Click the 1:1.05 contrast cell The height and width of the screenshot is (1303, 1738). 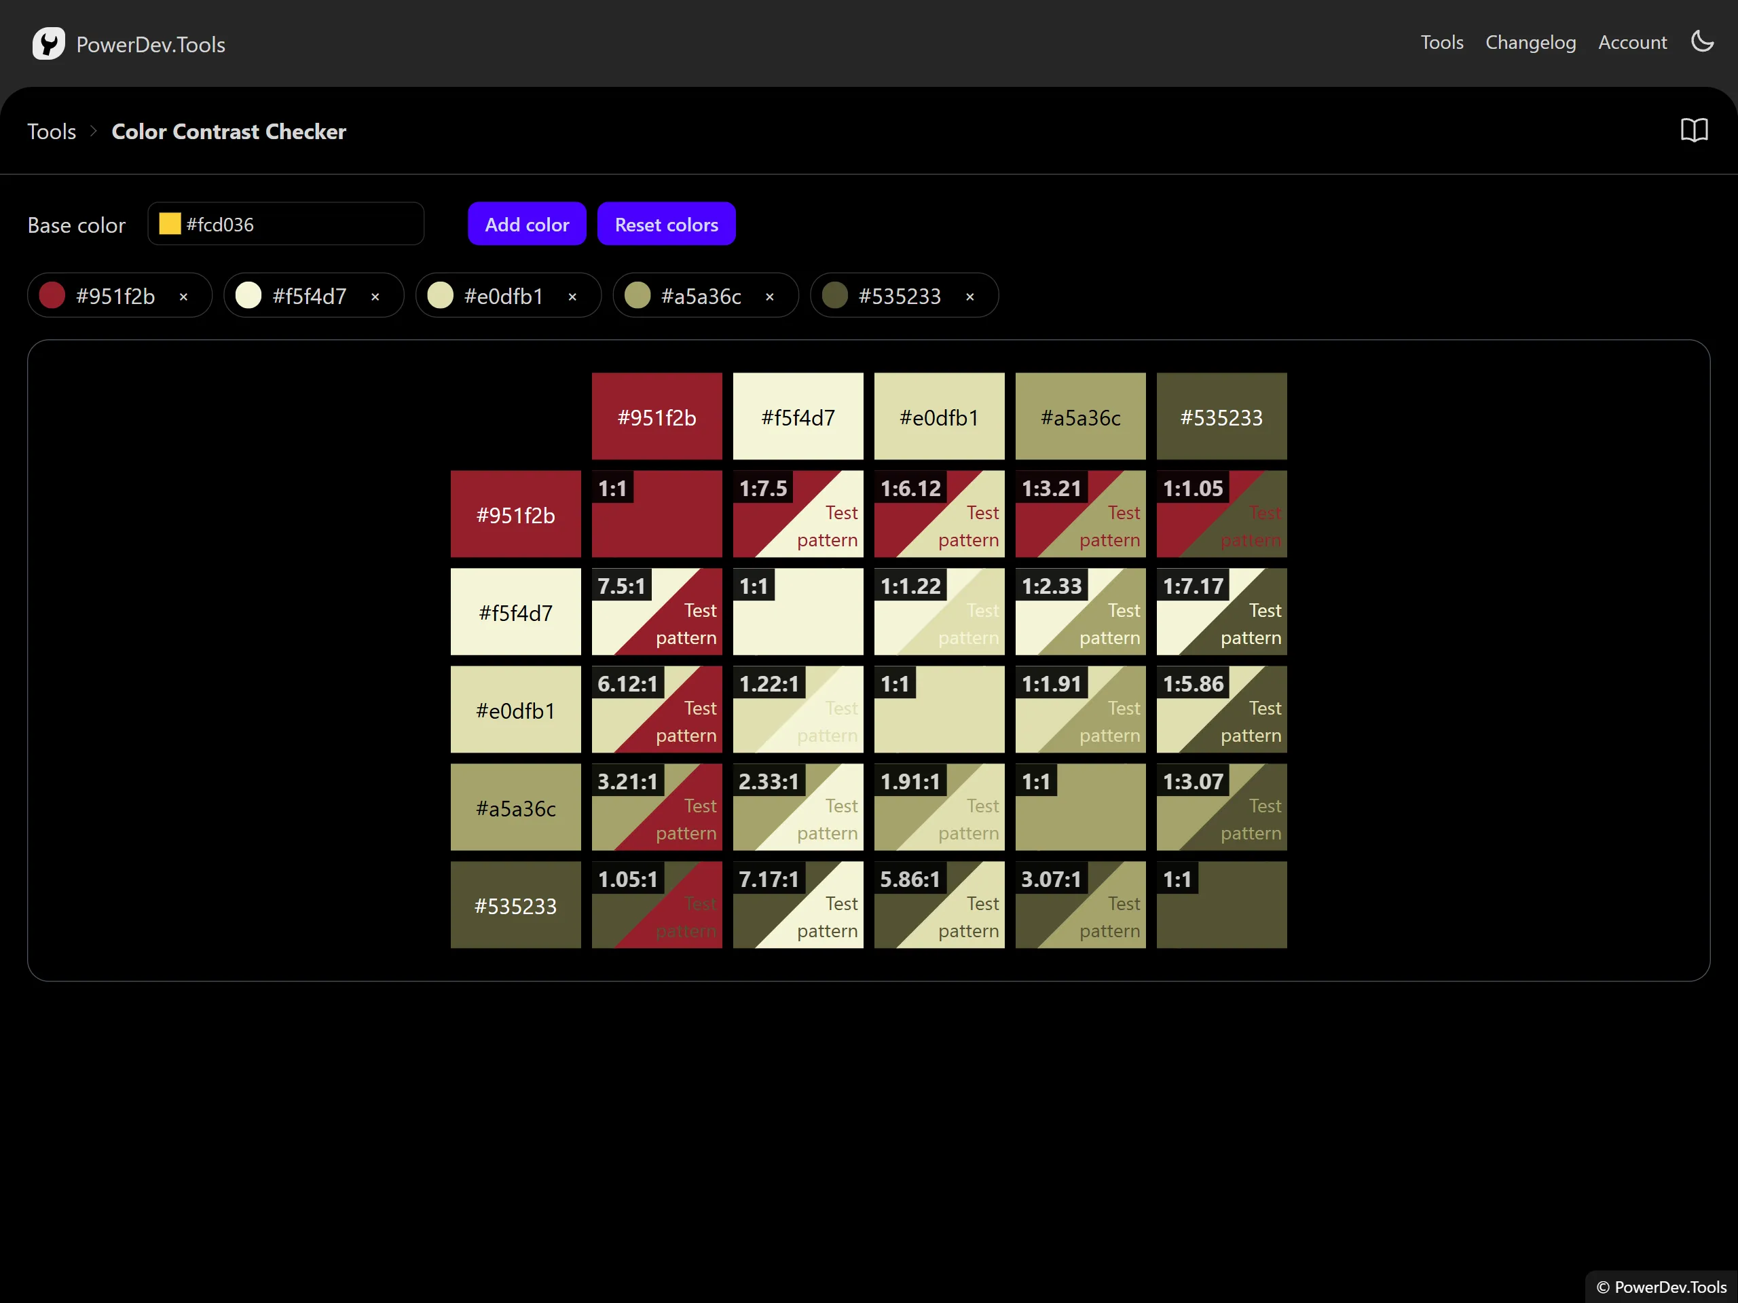[1222, 514]
